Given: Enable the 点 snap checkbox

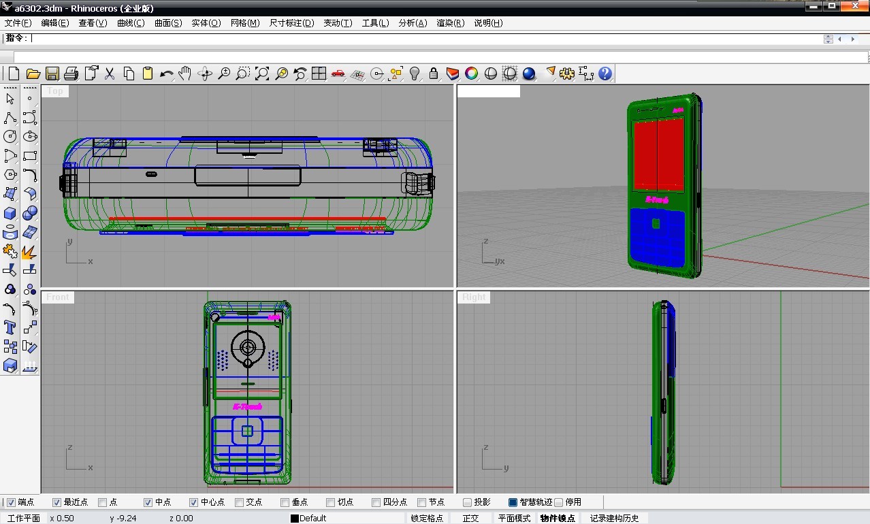Looking at the screenshot, I should pos(103,502).
